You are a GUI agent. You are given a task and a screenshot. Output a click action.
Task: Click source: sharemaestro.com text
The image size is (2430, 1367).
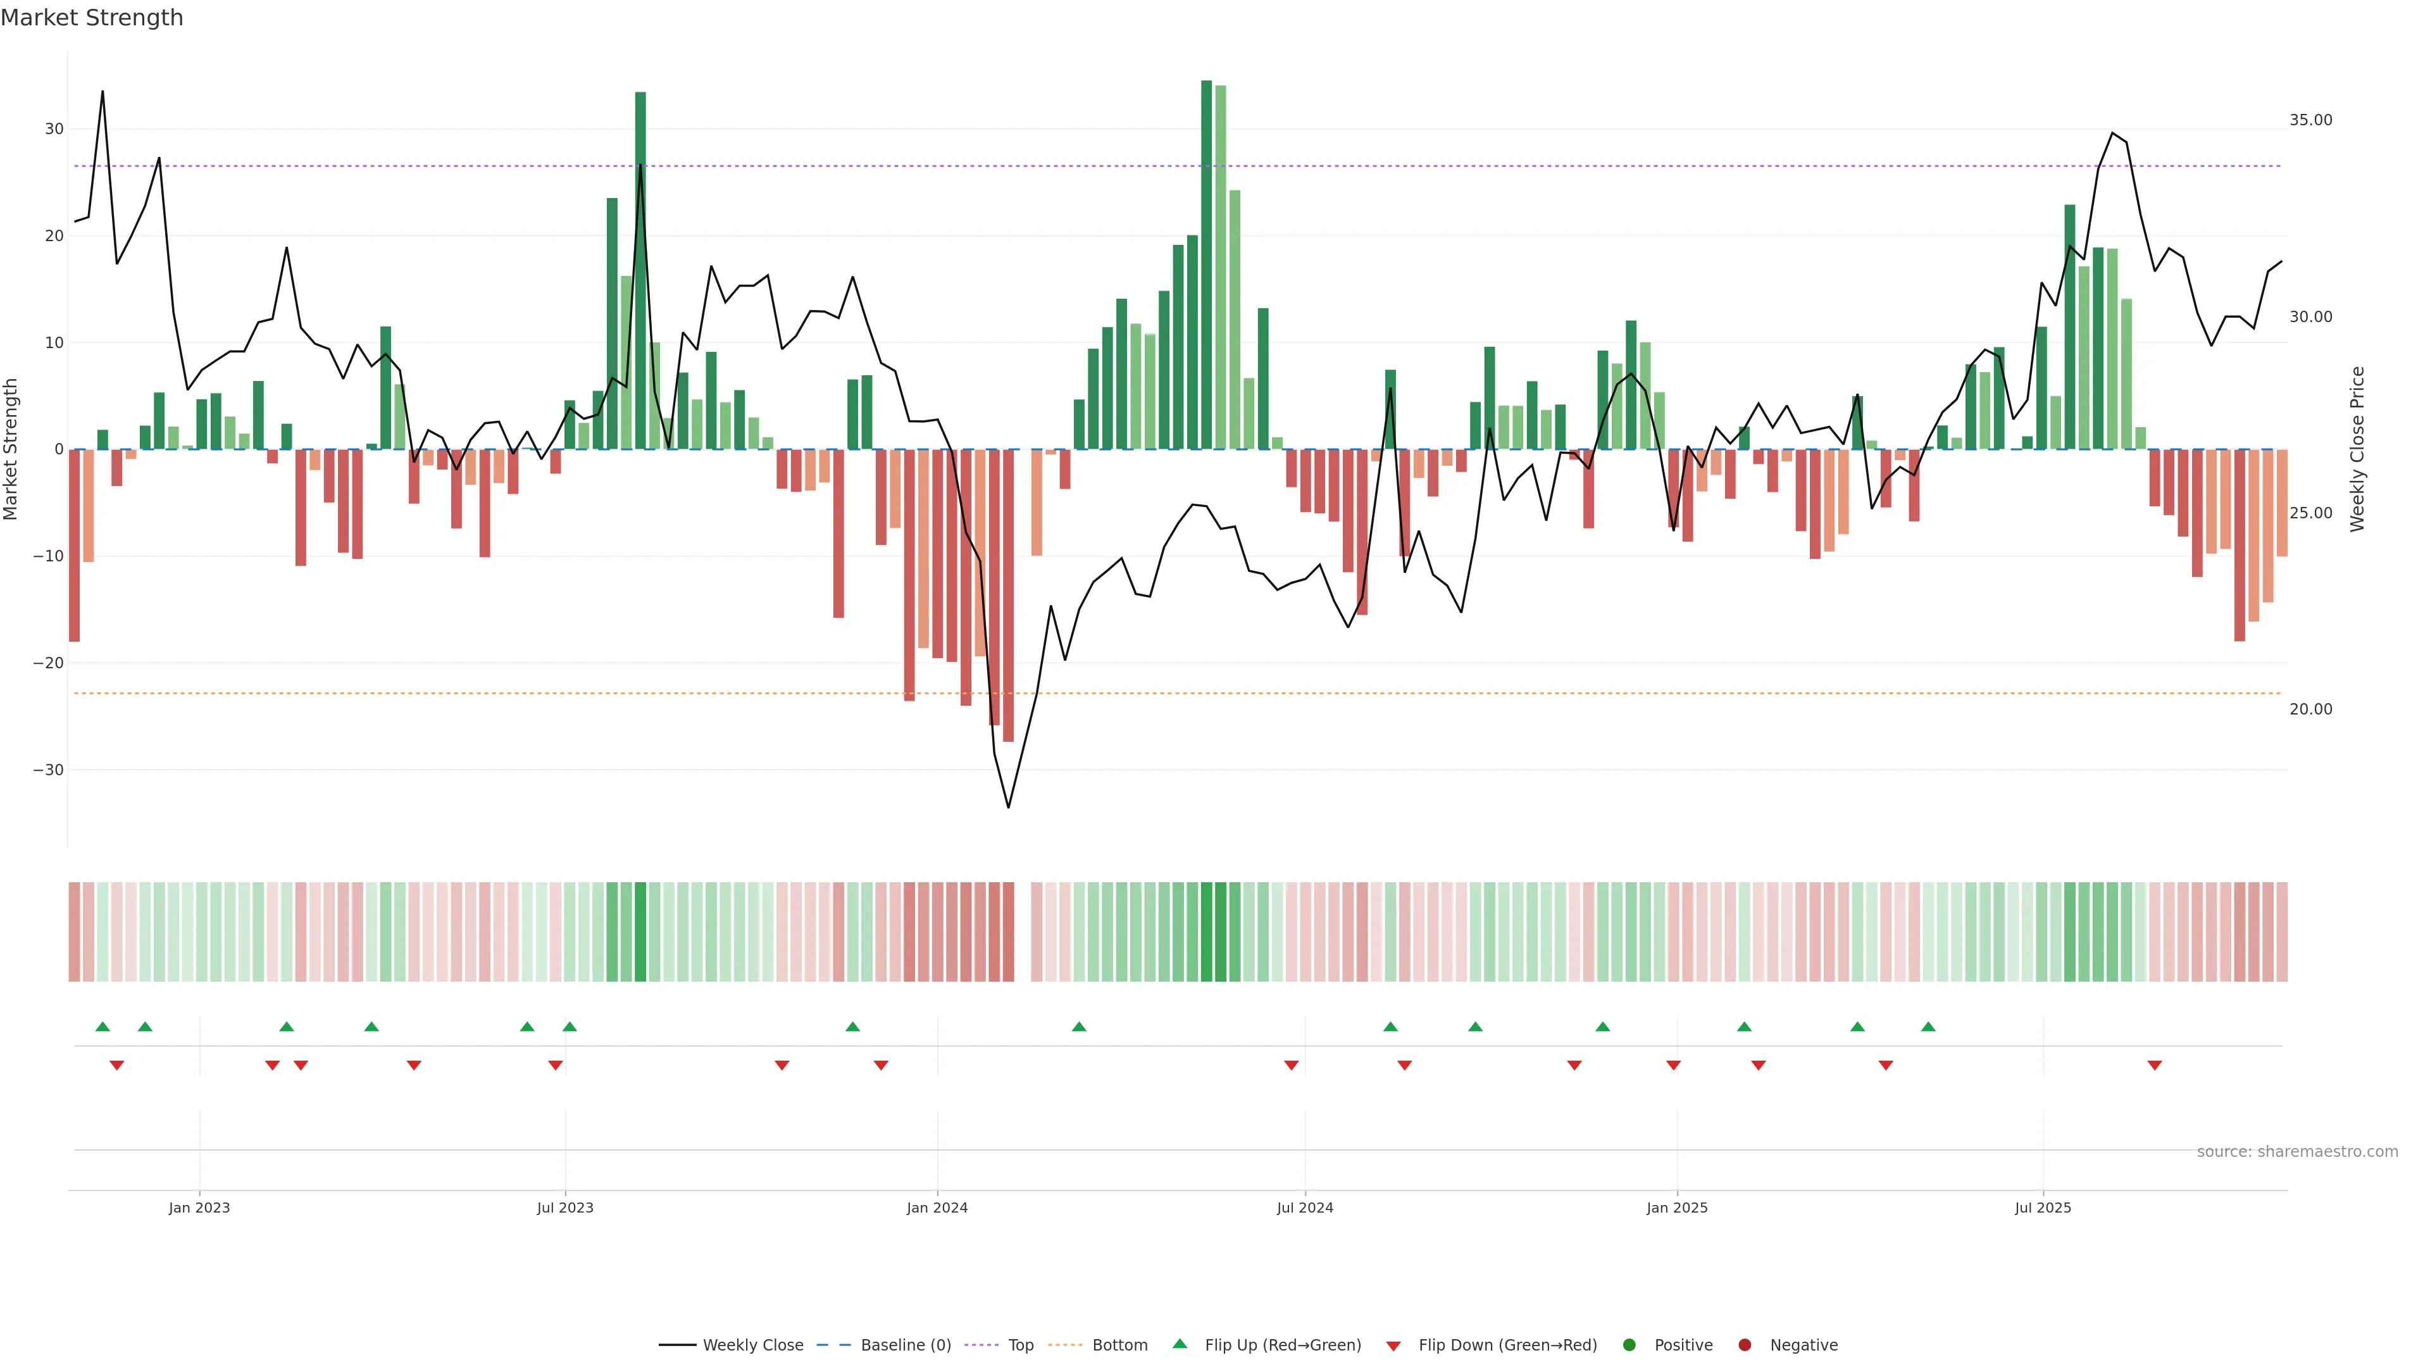tap(2297, 1151)
